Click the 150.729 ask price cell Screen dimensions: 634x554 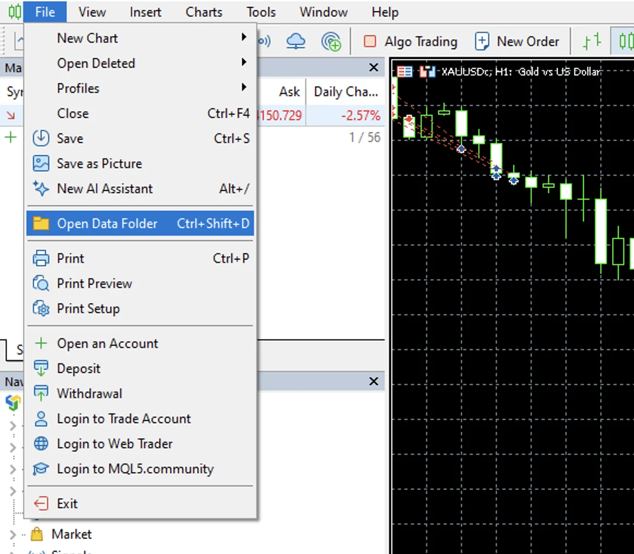(x=281, y=116)
